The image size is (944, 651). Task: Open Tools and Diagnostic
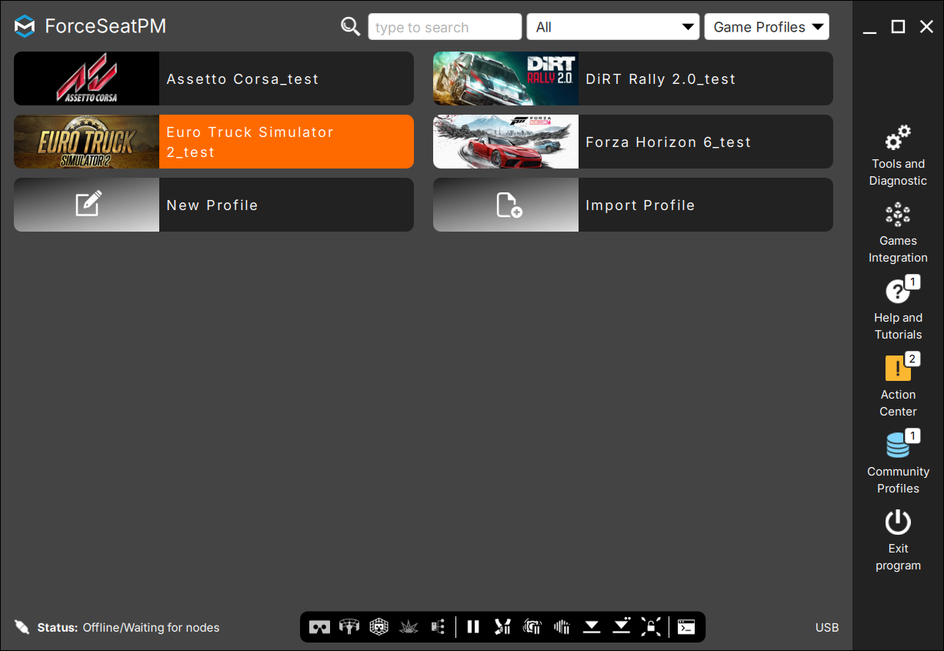898,156
